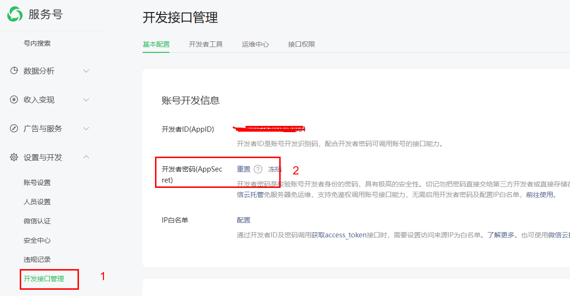Click the 收入变现 yen coin icon
570x296 pixels.
[14, 100]
